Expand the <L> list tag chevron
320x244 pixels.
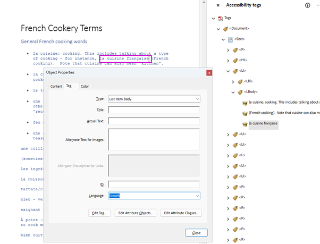coord(228,156)
